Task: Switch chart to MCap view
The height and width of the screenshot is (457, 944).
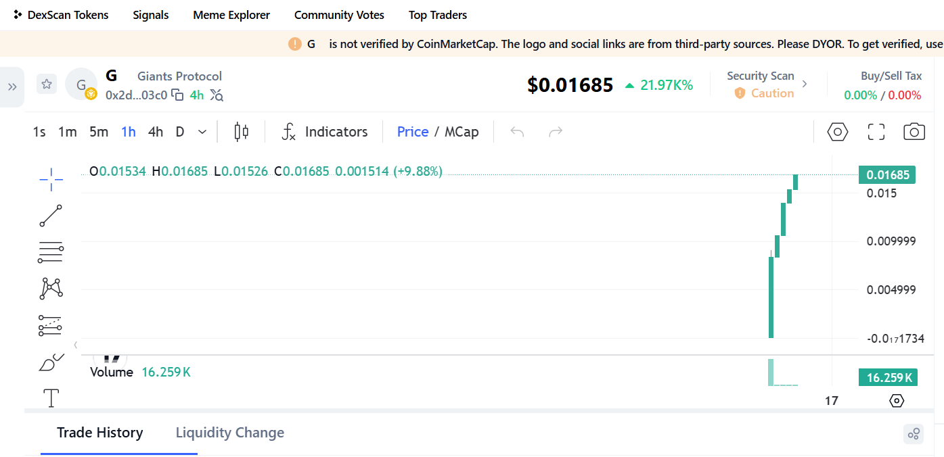Action: click(x=462, y=132)
